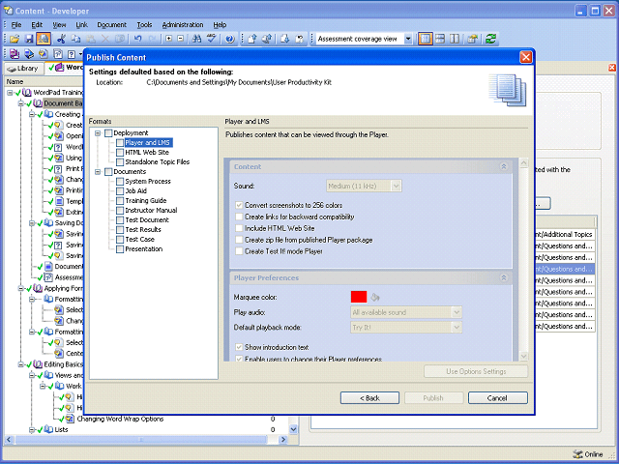Collapse the Documents formats node
This screenshot has width=619, height=464.
click(98, 172)
